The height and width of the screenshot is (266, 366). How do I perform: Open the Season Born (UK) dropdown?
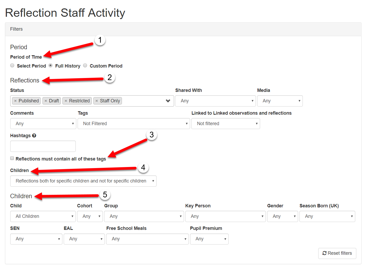(327, 217)
